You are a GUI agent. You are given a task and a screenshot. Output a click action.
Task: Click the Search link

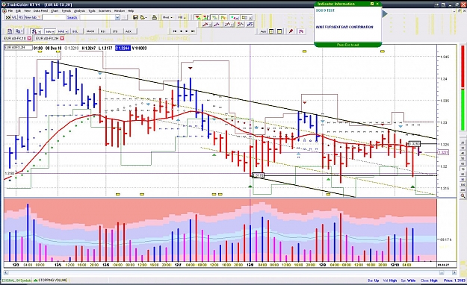pos(72,18)
